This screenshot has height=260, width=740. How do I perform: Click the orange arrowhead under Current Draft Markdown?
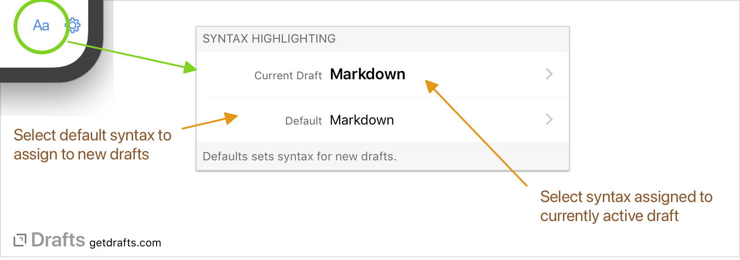(x=431, y=86)
